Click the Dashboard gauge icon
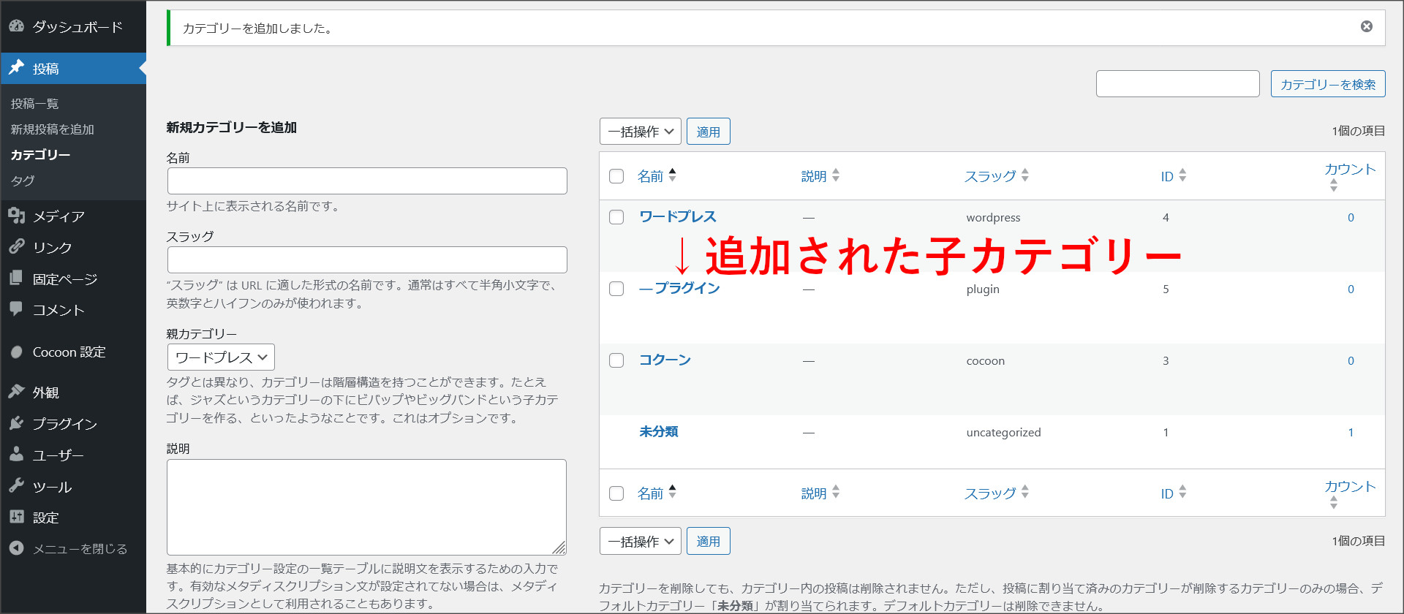Image resolution: width=1404 pixels, height=614 pixels. 16,26
